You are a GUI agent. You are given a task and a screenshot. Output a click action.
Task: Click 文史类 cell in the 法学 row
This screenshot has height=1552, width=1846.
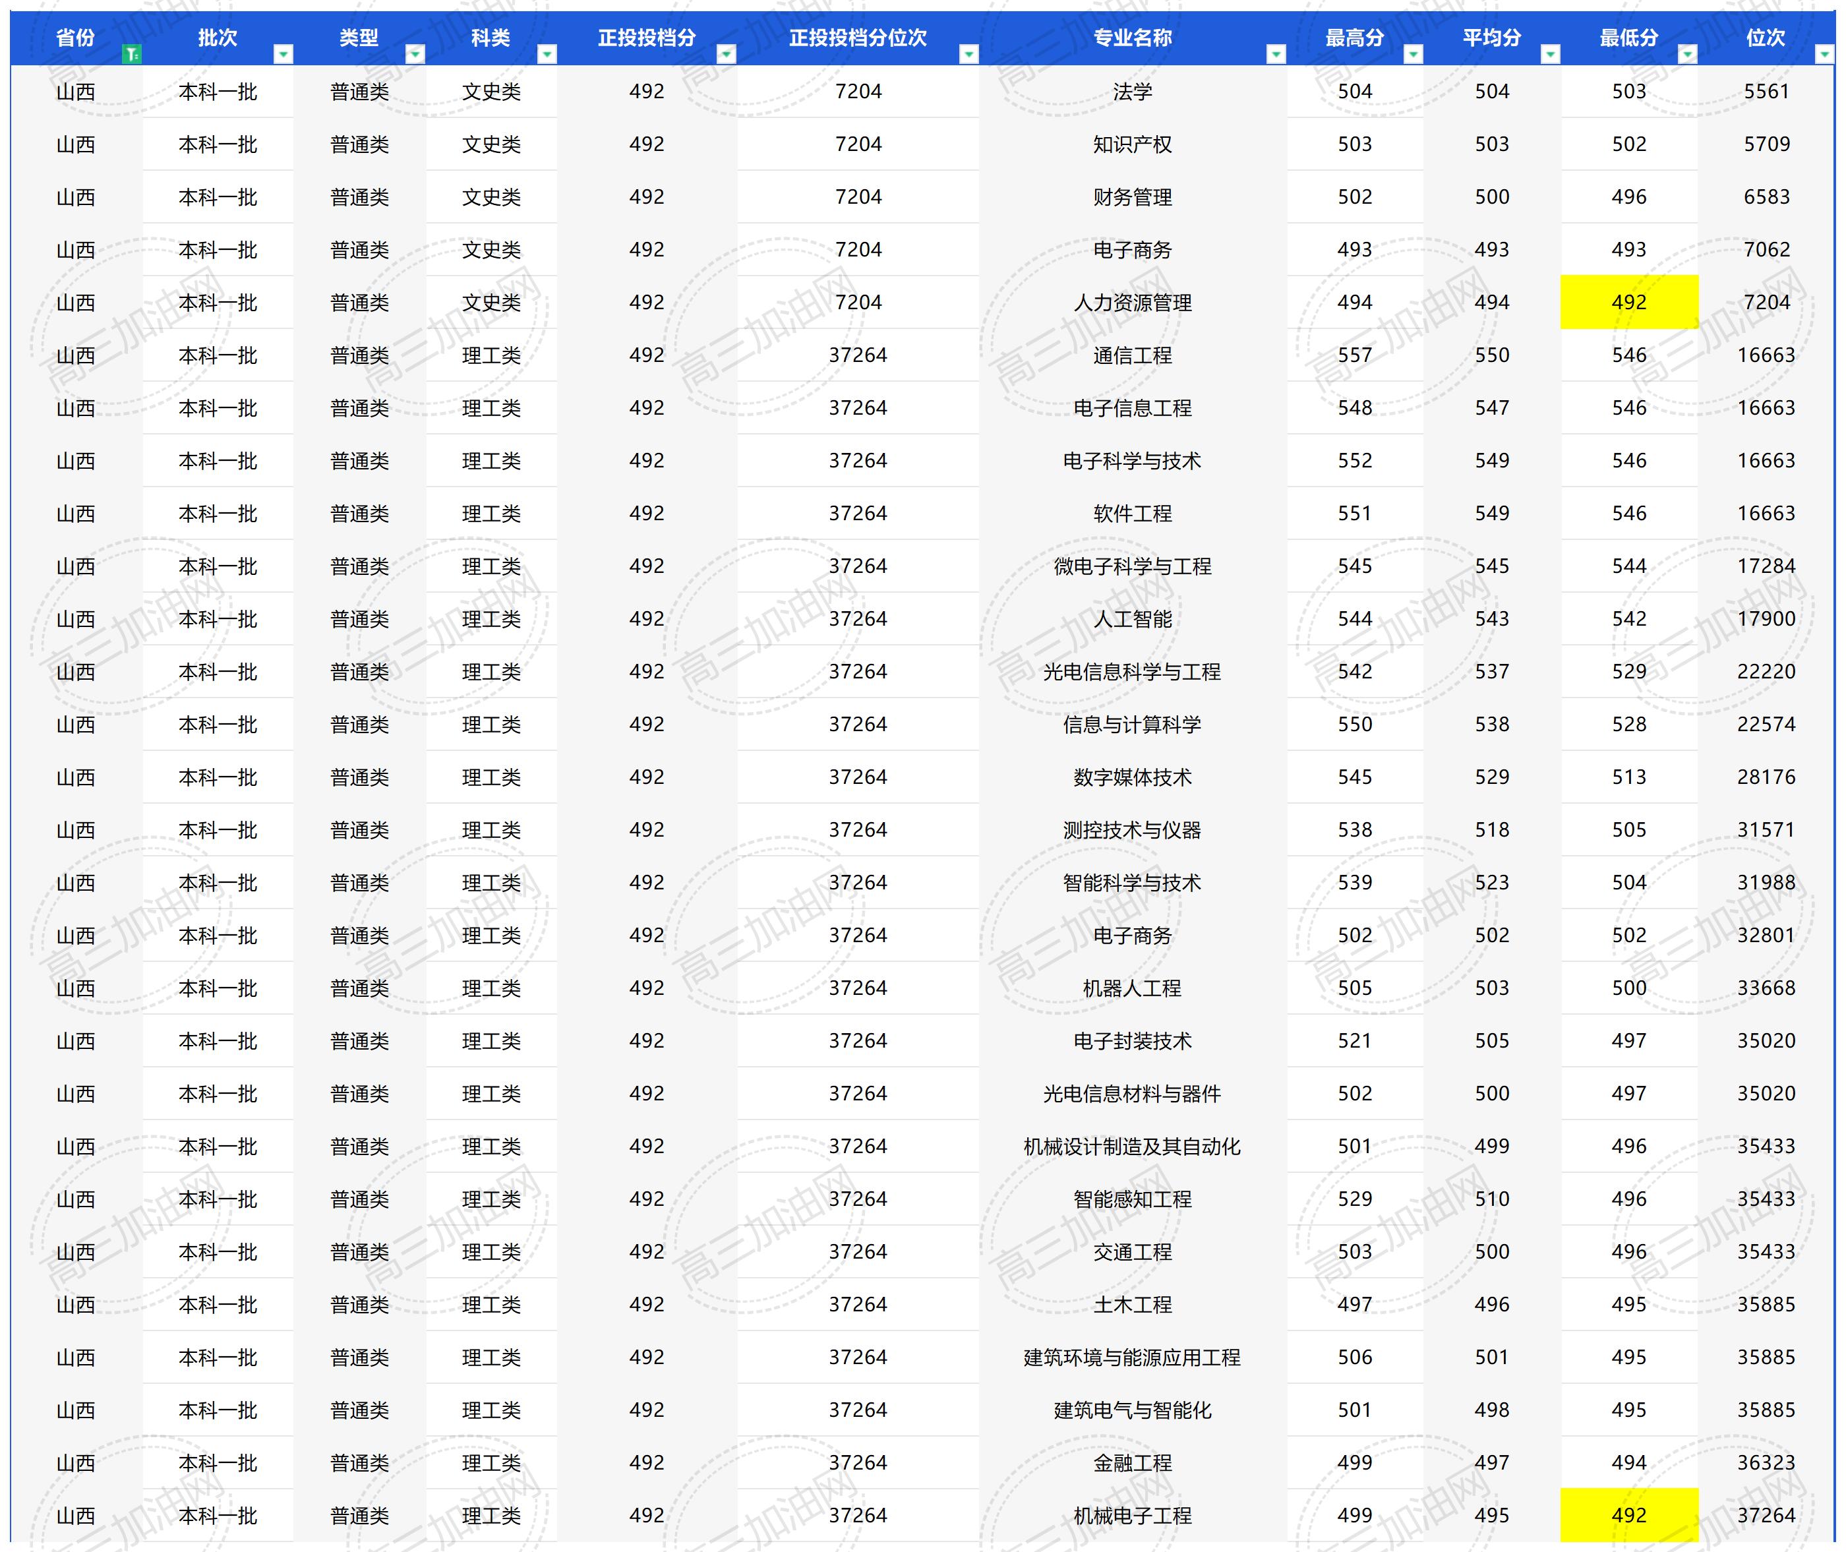491,92
